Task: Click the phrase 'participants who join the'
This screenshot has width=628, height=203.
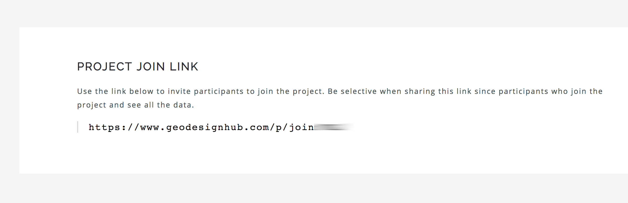Action: (x=551, y=91)
